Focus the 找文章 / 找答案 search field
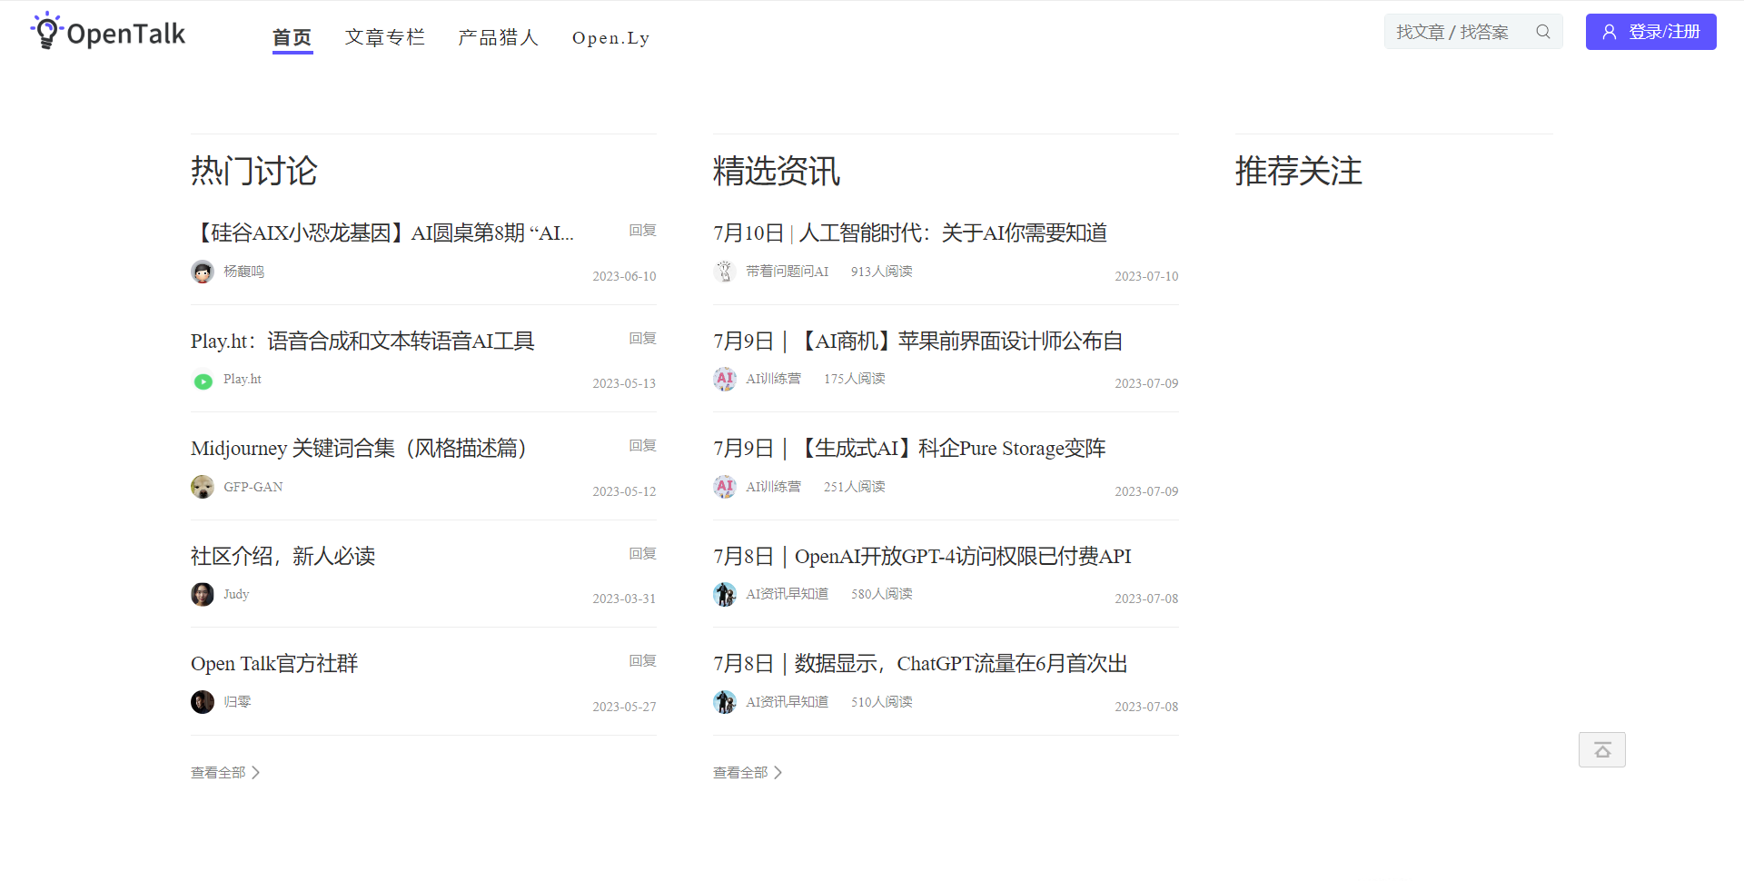1744x881 pixels. coord(1458,32)
